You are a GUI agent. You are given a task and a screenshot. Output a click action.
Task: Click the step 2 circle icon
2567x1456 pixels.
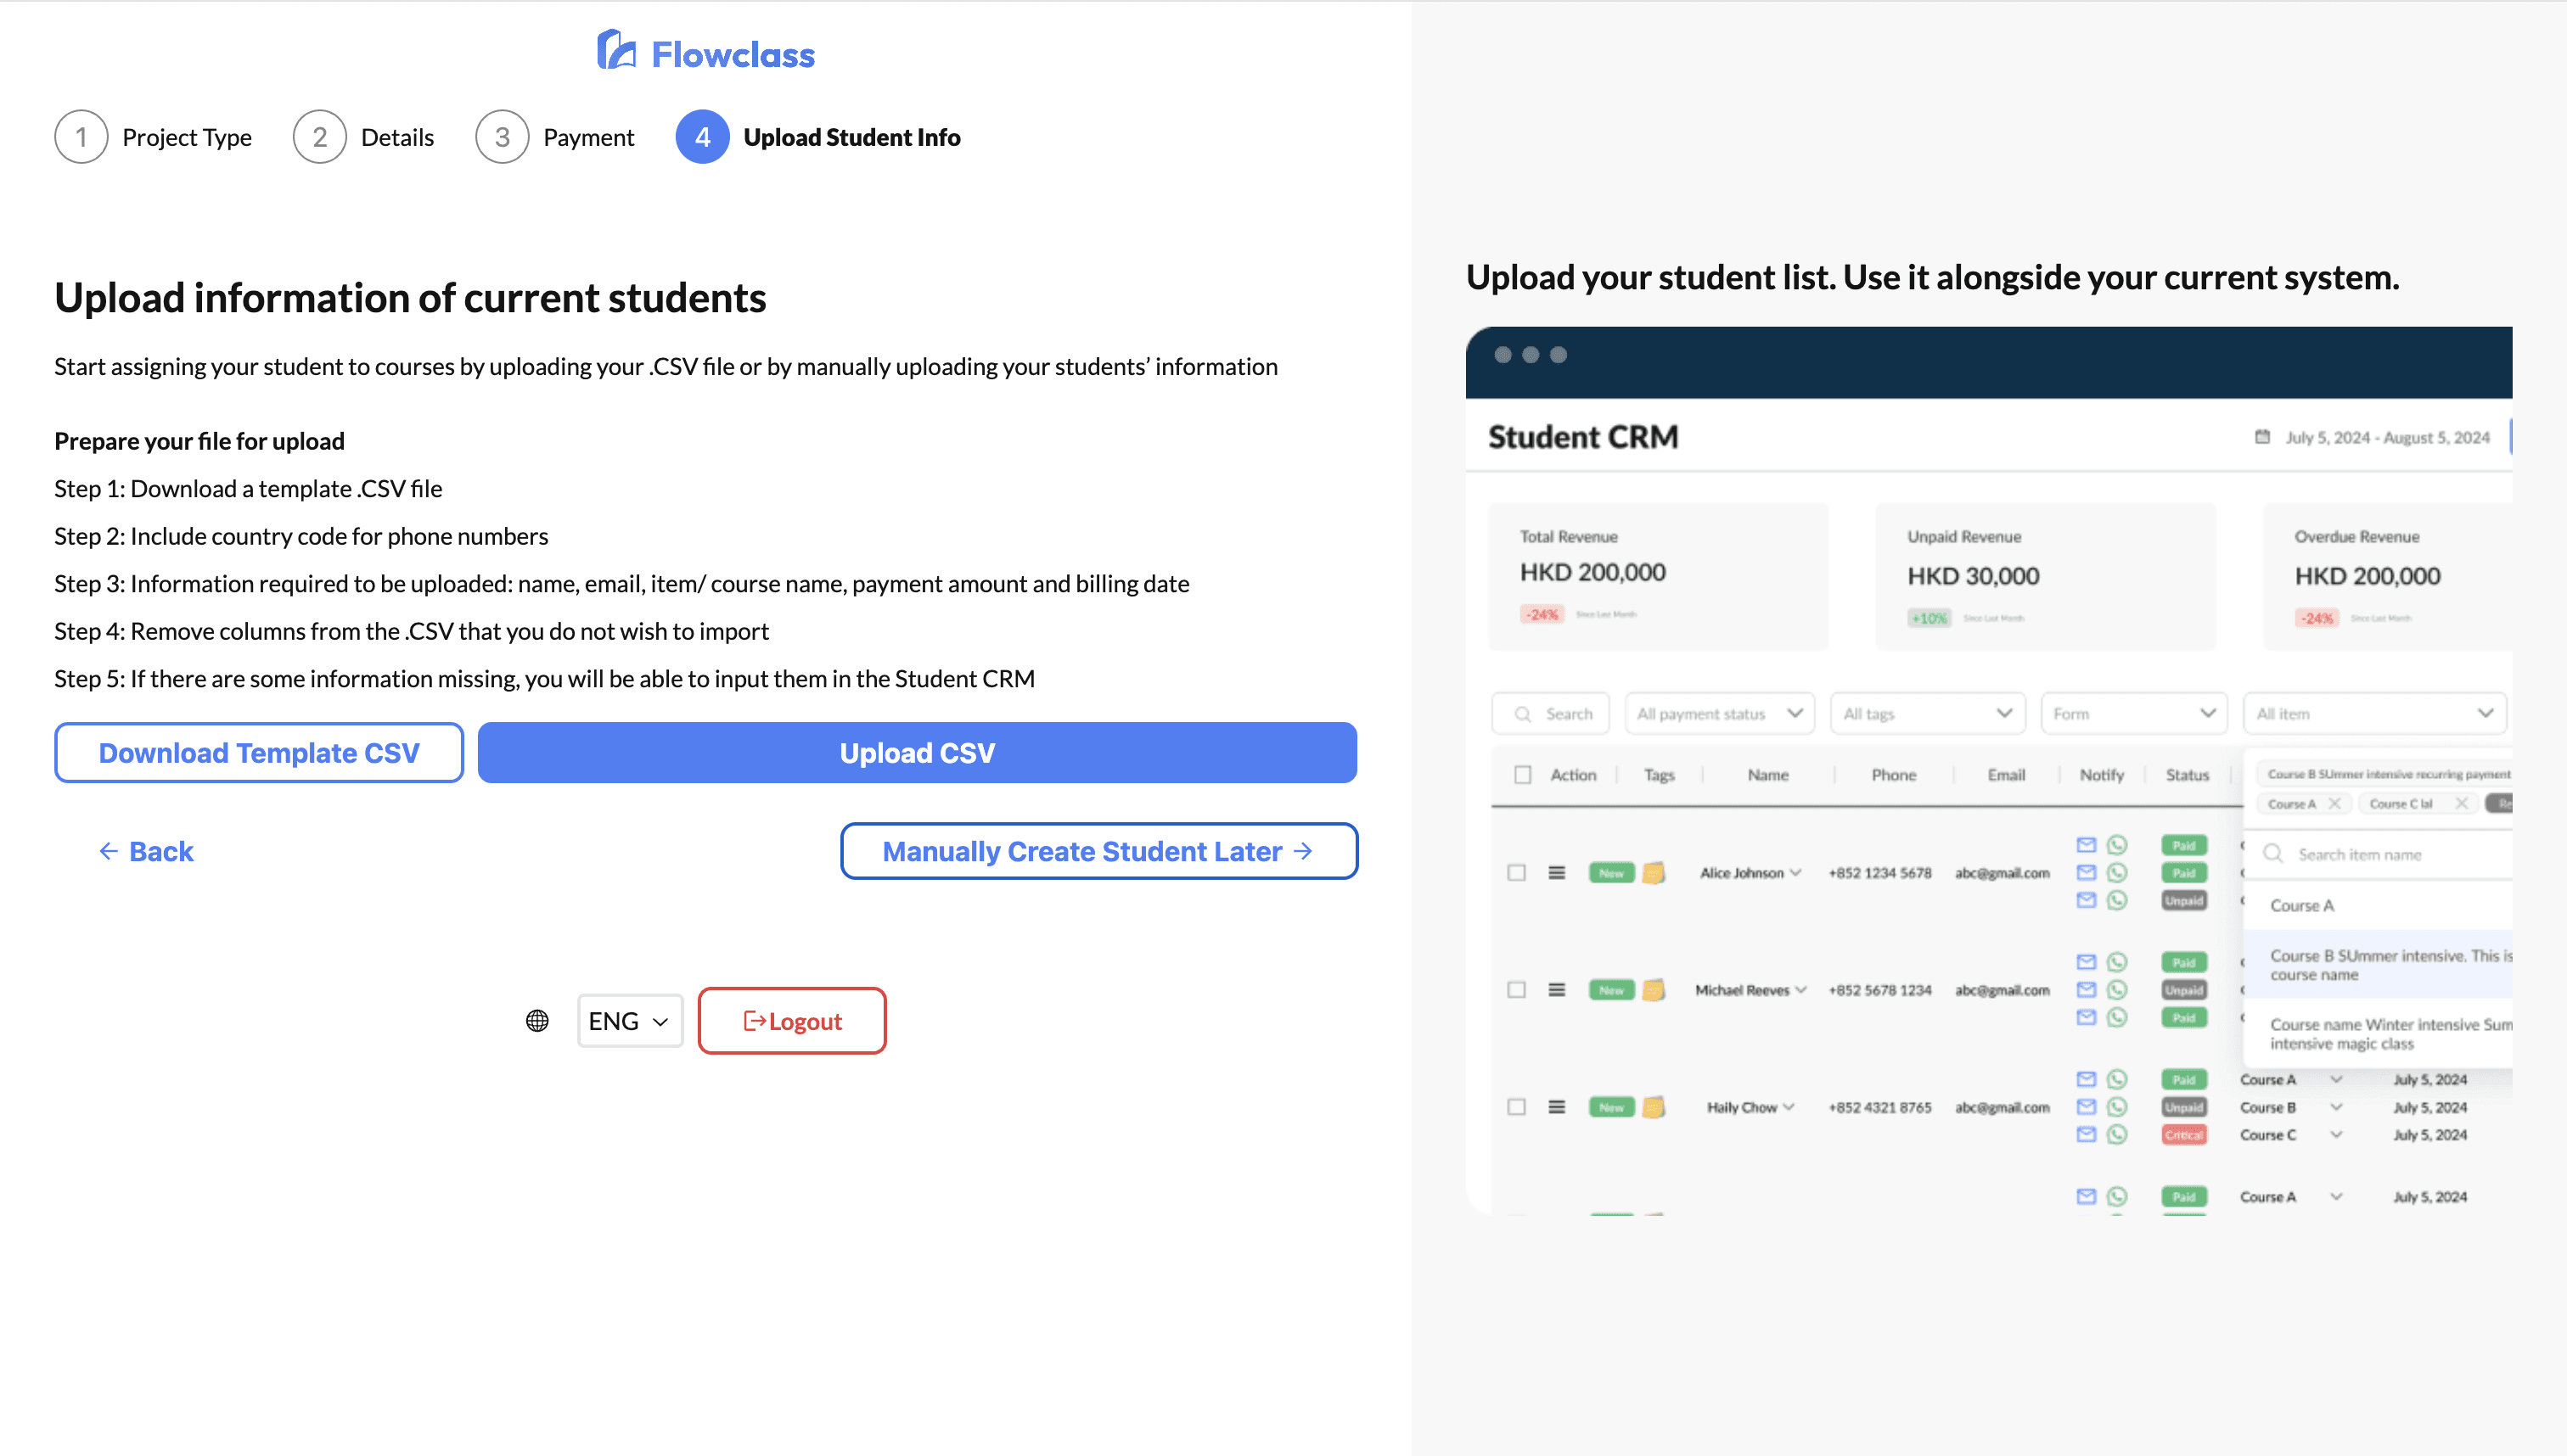tap(319, 137)
